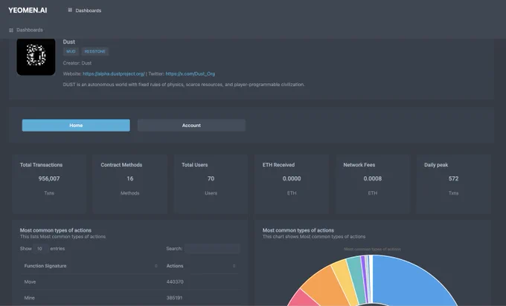This screenshot has width=506, height=306.
Task: Click the Most common types of actions table heading
Action: tap(56, 230)
